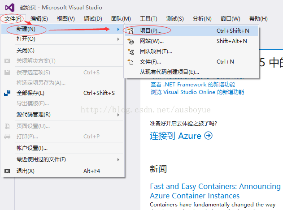Open the 工具(T) menu
283x210 pixels.
click(148, 18)
